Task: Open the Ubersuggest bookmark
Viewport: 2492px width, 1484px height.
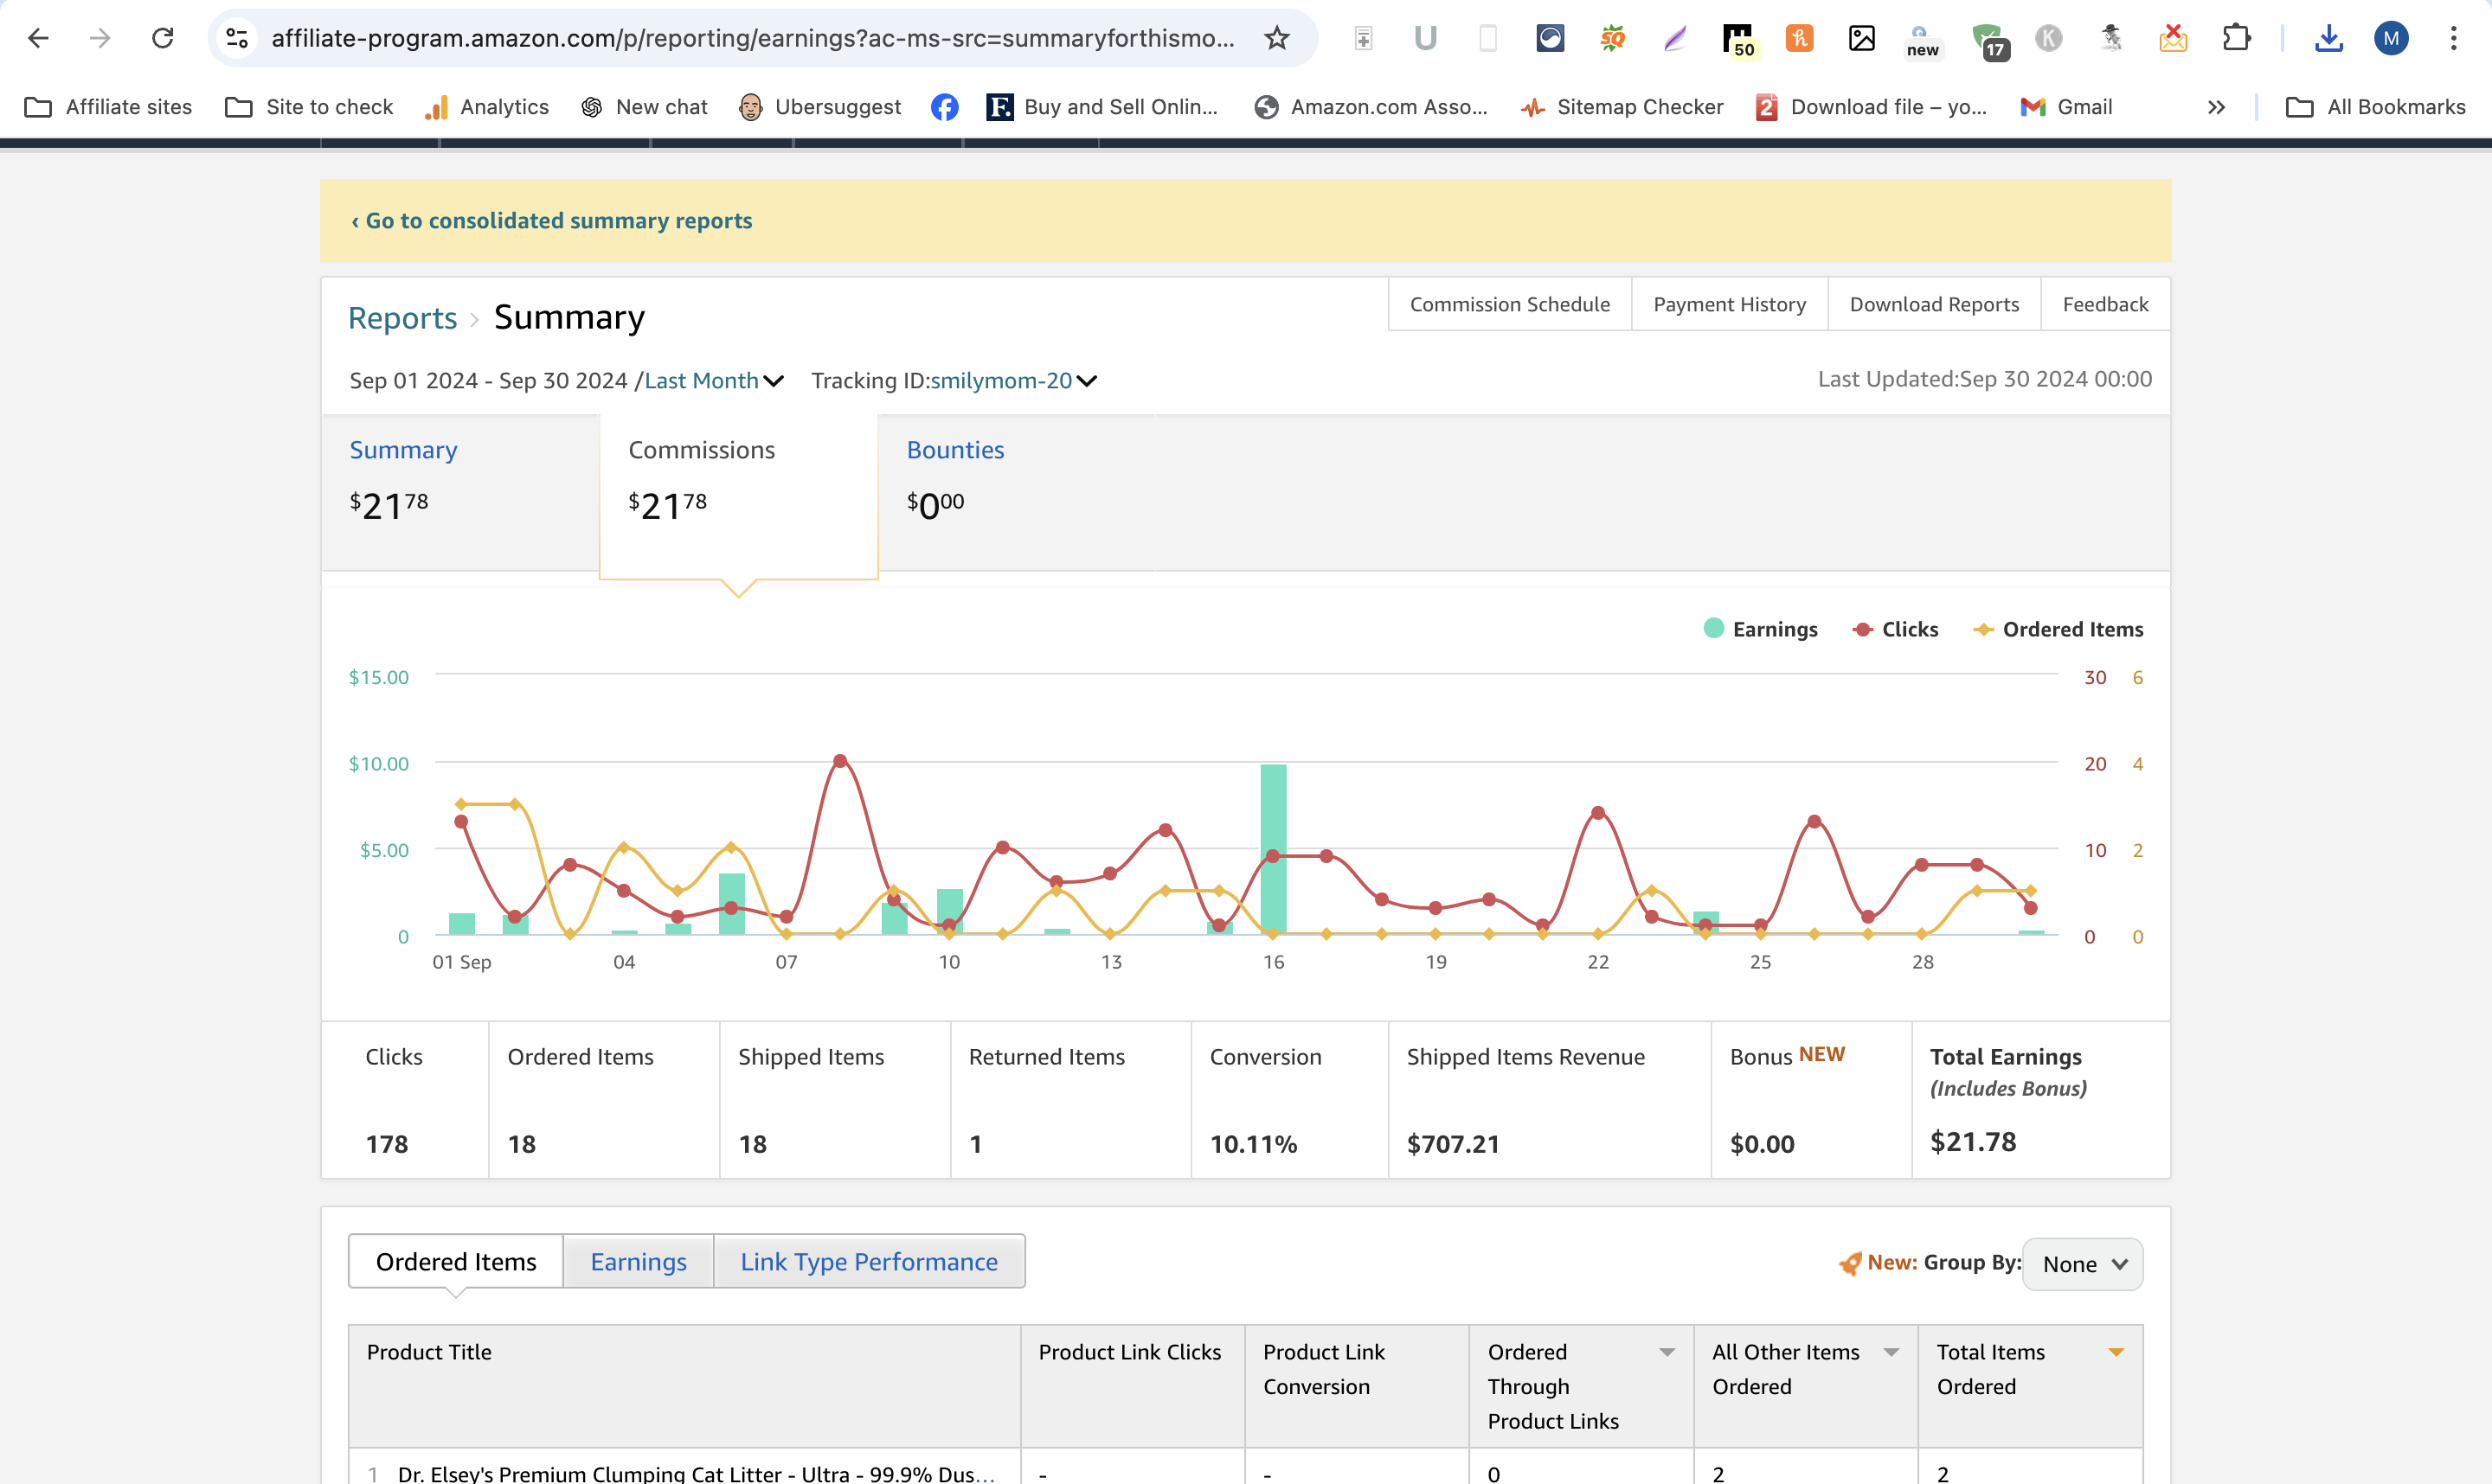Action: [x=819, y=107]
